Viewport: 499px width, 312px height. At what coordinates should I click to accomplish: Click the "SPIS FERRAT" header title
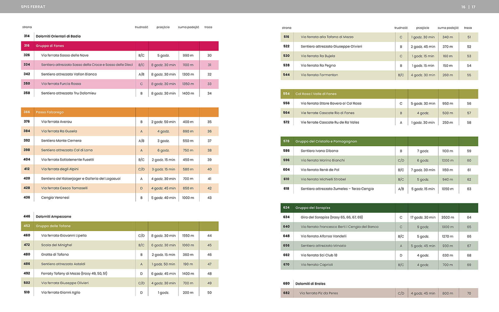pos(33,7)
